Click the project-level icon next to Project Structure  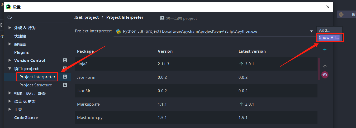65,85
